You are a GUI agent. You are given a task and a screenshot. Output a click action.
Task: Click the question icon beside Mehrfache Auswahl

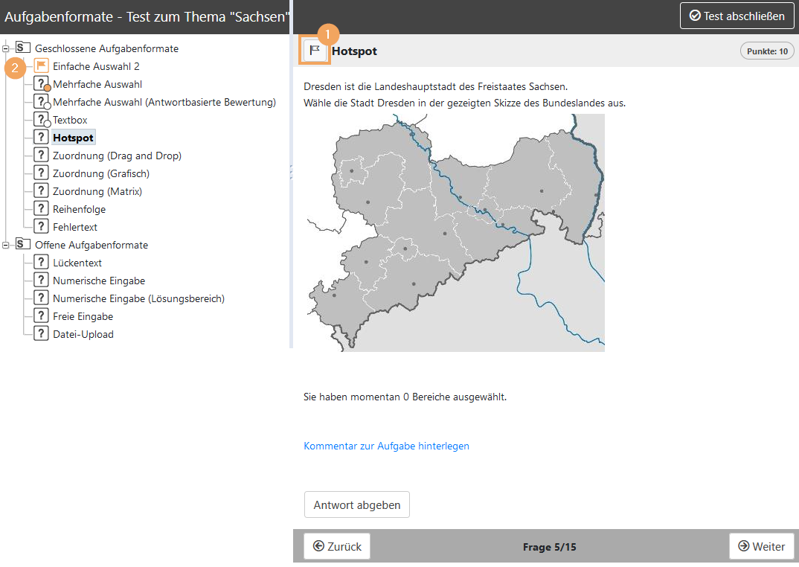click(x=42, y=84)
